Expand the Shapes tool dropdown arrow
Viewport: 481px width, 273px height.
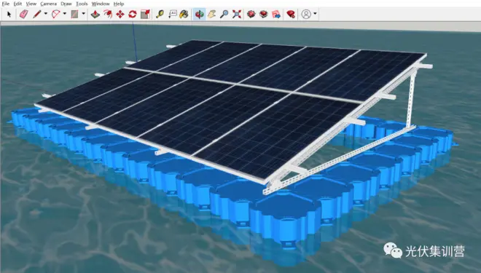(x=83, y=14)
